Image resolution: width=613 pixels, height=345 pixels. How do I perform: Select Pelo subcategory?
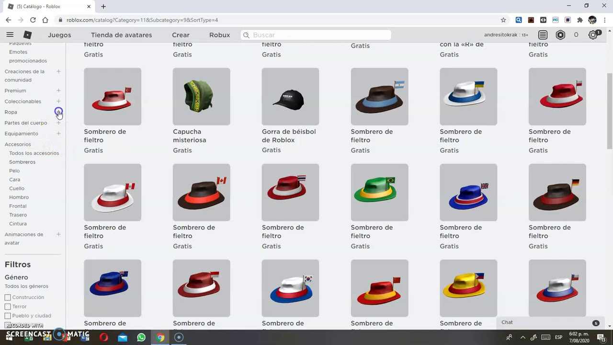pos(14,171)
